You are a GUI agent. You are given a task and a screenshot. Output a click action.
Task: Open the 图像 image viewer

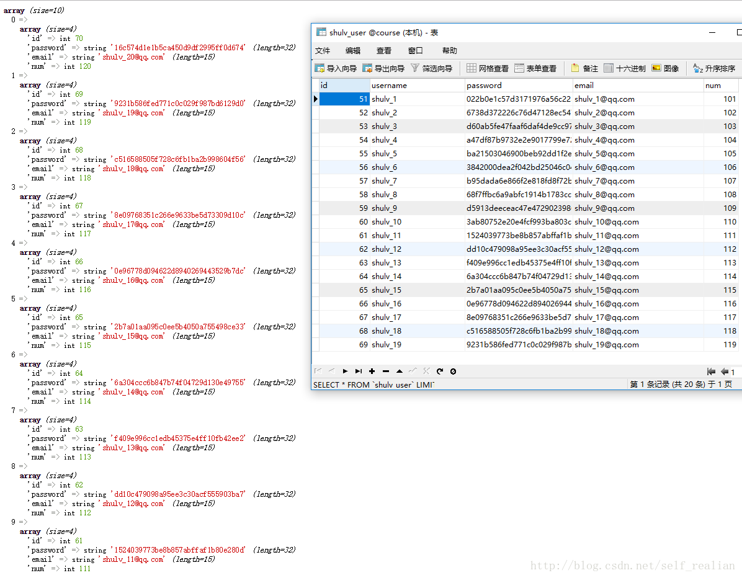pos(665,68)
